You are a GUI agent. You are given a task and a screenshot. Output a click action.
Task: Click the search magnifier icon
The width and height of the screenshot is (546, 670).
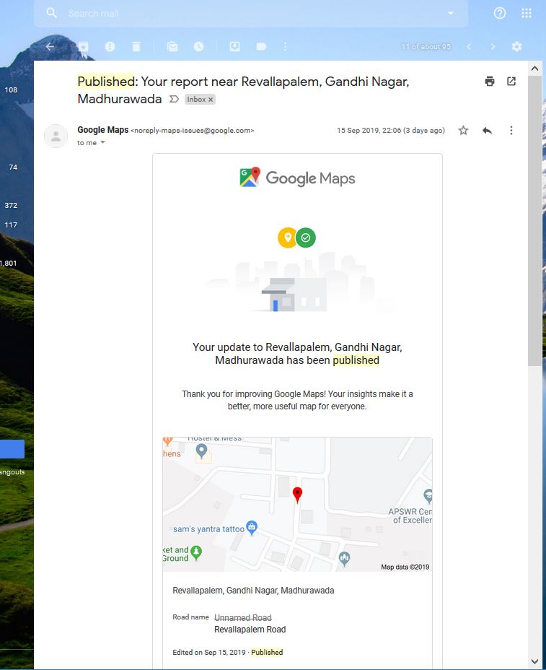coord(51,13)
